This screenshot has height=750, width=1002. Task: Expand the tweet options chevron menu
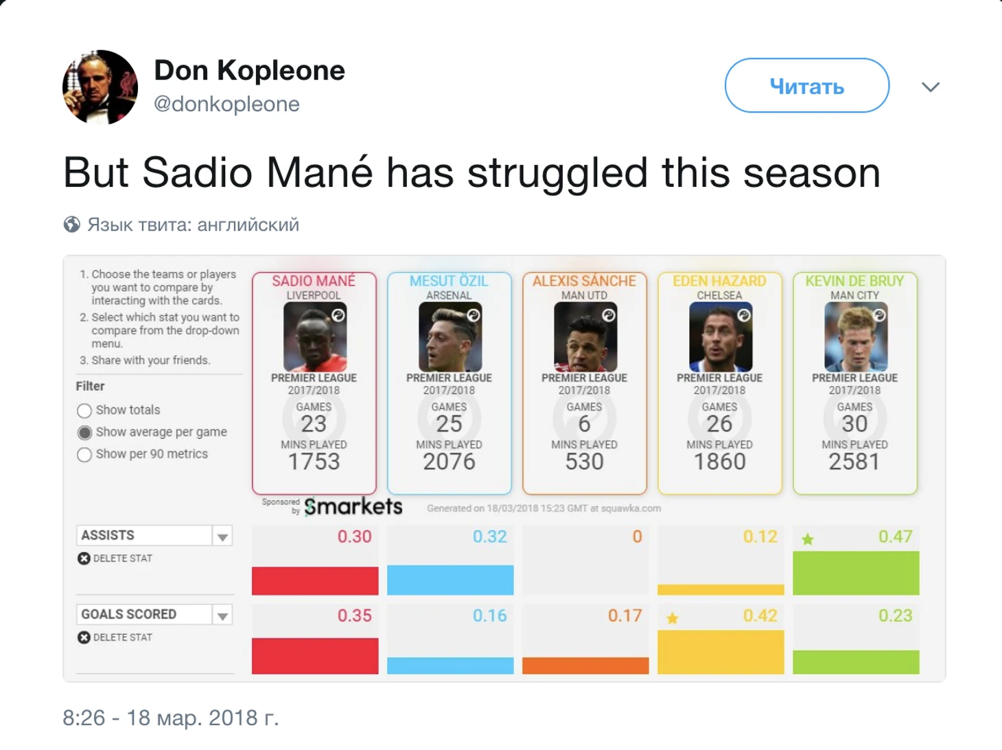click(930, 87)
